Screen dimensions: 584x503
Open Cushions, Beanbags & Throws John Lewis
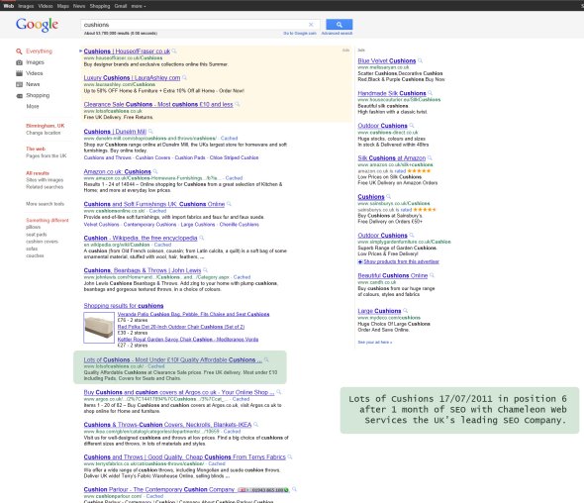pyautogui.click(x=143, y=270)
